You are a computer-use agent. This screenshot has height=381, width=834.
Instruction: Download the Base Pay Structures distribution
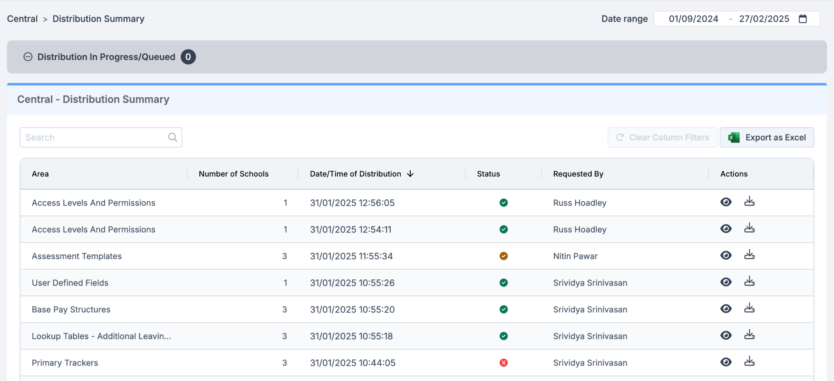[x=749, y=308]
